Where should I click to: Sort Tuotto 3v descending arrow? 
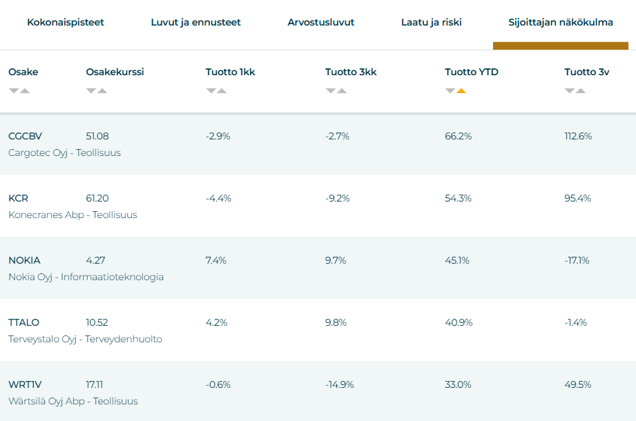coord(570,91)
